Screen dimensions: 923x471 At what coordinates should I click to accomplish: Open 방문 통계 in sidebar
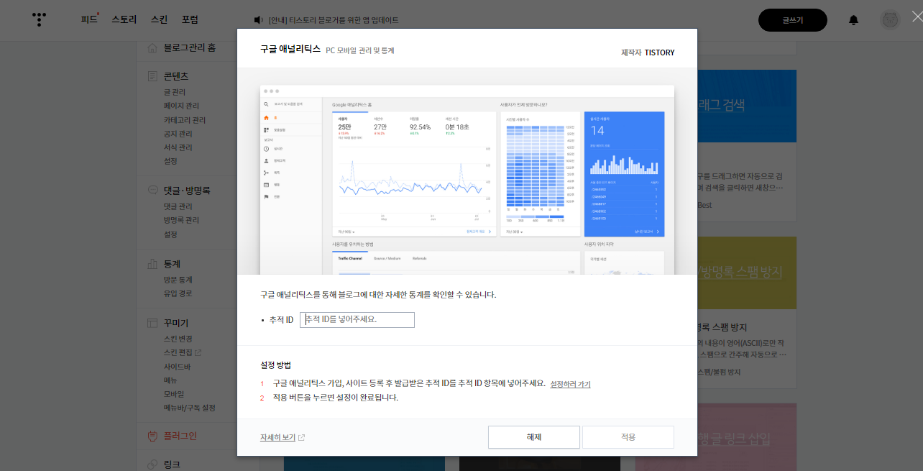point(178,280)
